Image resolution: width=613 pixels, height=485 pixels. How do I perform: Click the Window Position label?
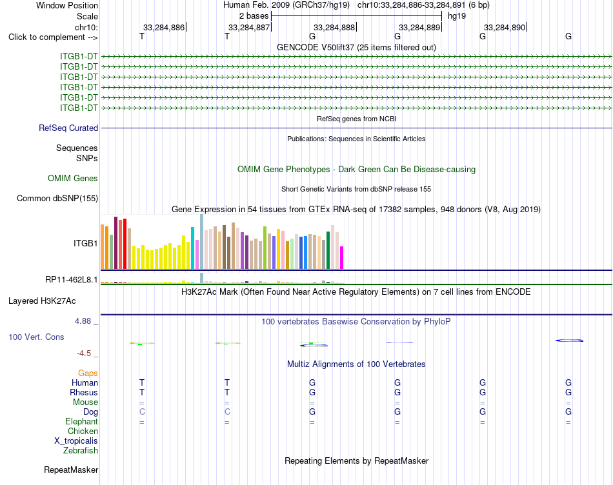pyautogui.click(x=67, y=5)
